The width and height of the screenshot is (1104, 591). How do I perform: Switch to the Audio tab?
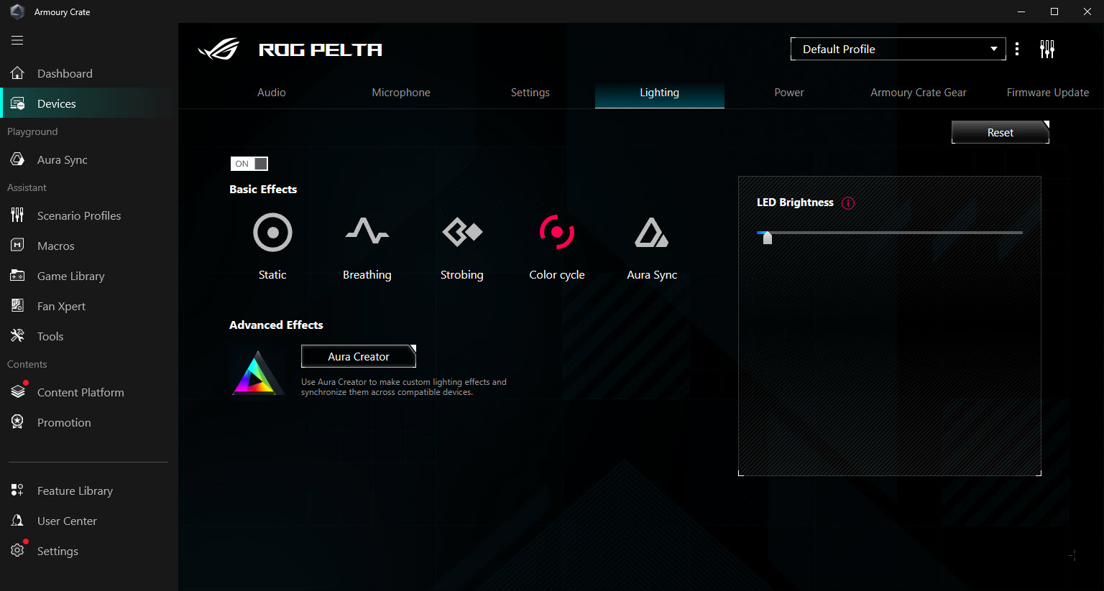coord(272,93)
